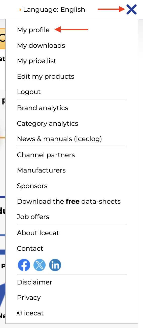The width and height of the screenshot is (143, 328).
Task: Open the Facebook social icon
Action: pyautogui.click(x=24, y=265)
